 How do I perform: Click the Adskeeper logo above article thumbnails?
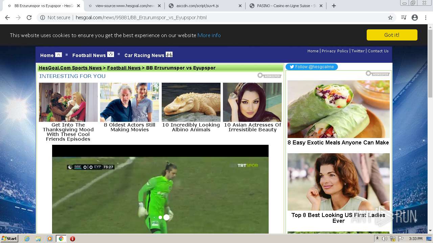click(x=269, y=76)
